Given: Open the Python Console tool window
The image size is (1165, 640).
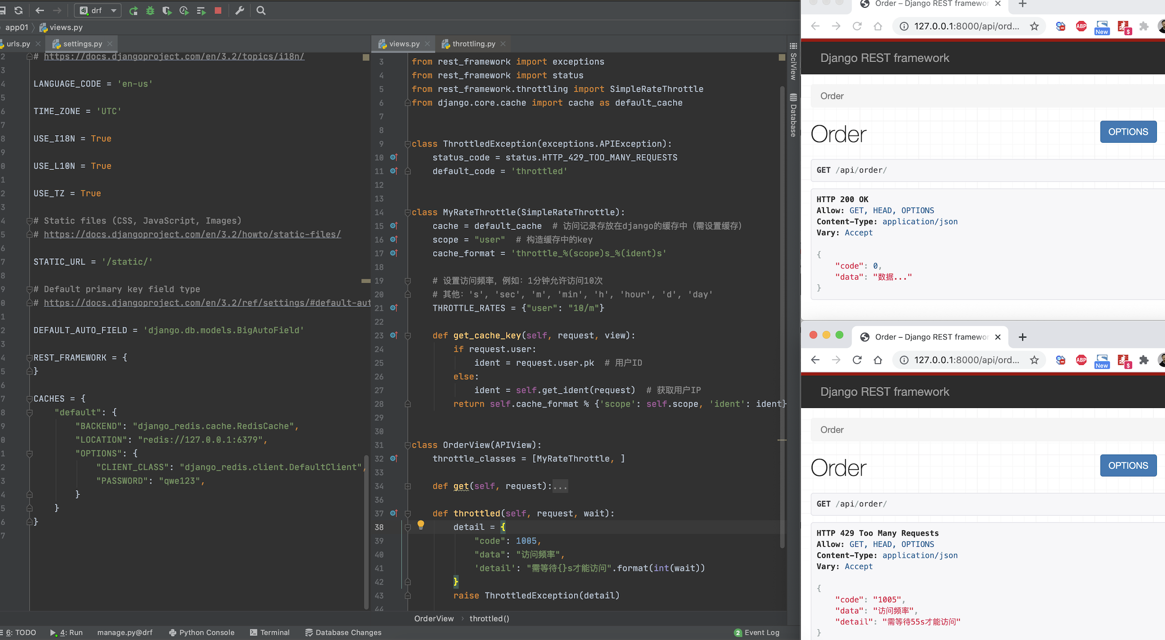Looking at the screenshot, I should point(202,632).
